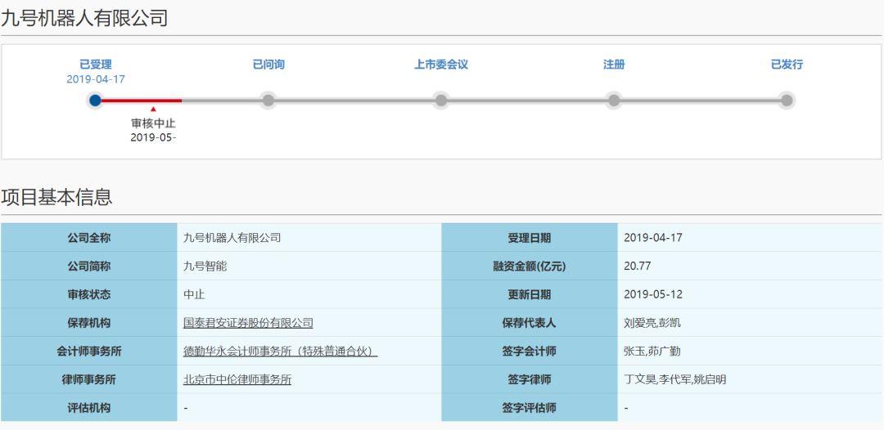Select the 上市委会议 stage label
Image resolution: width=884 pixels, height=430 pixels.
pos(441,65)
